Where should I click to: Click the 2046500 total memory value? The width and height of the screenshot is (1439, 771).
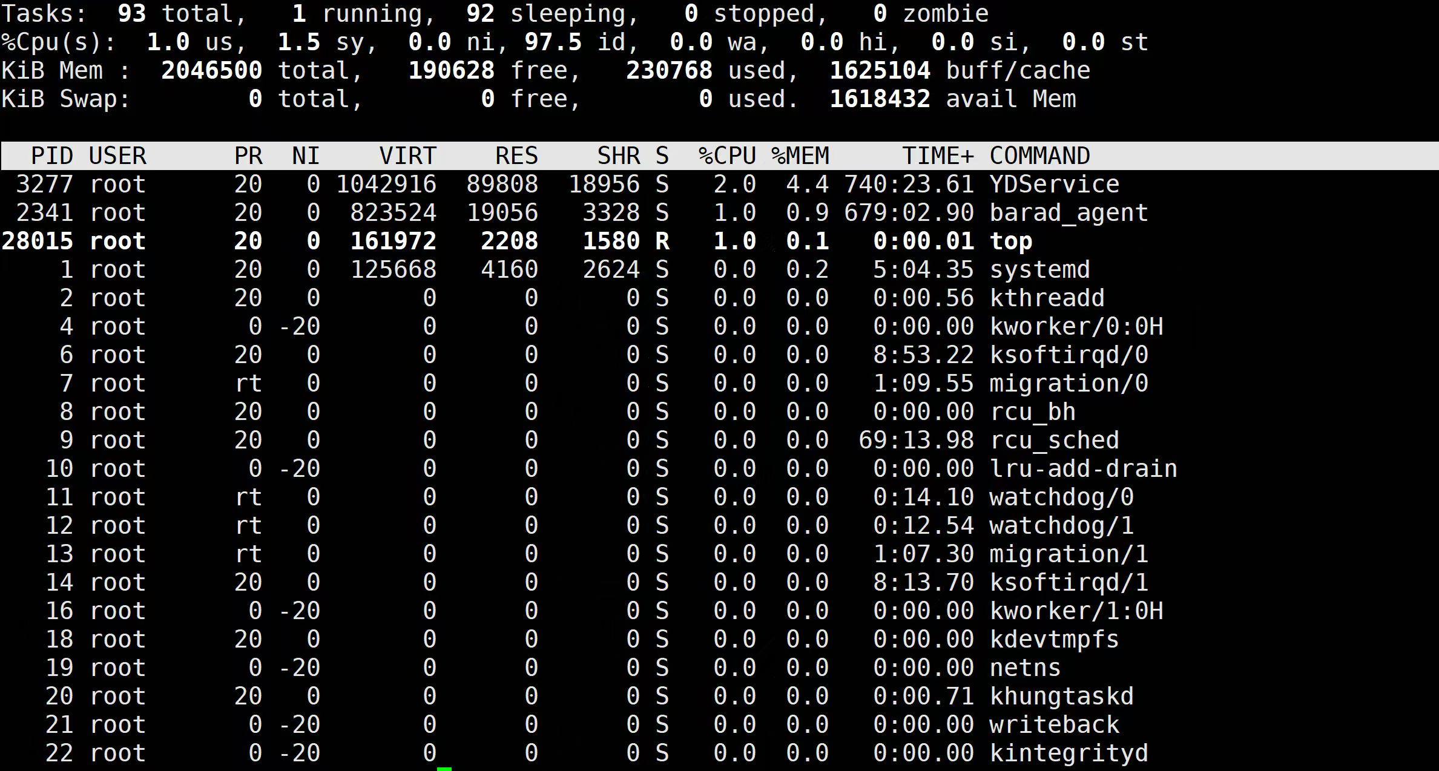pyautogui.click(x=211, y=71)
